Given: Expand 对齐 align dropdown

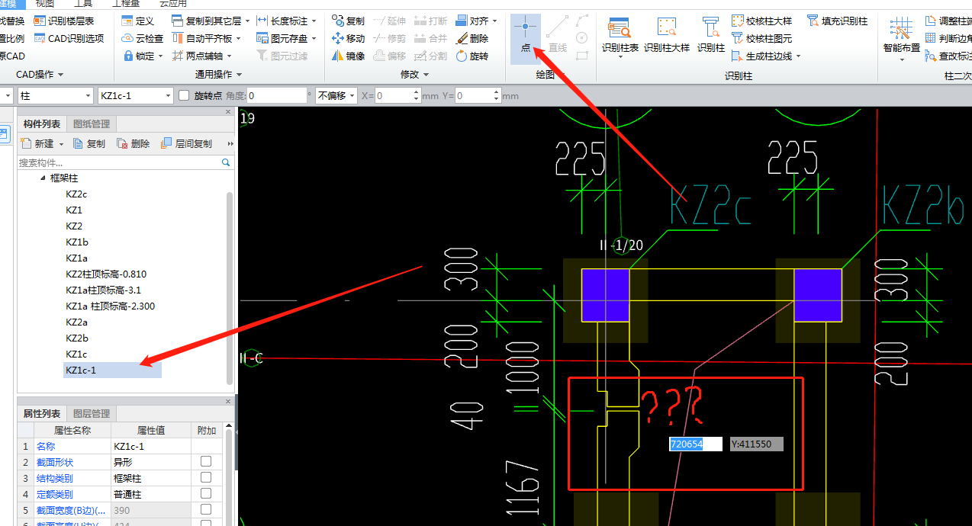Looking at the screenshot, I should tap(495, 21).
